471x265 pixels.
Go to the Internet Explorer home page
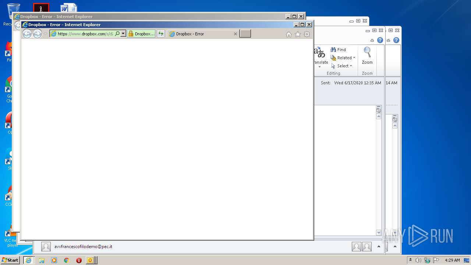[289, 34]
